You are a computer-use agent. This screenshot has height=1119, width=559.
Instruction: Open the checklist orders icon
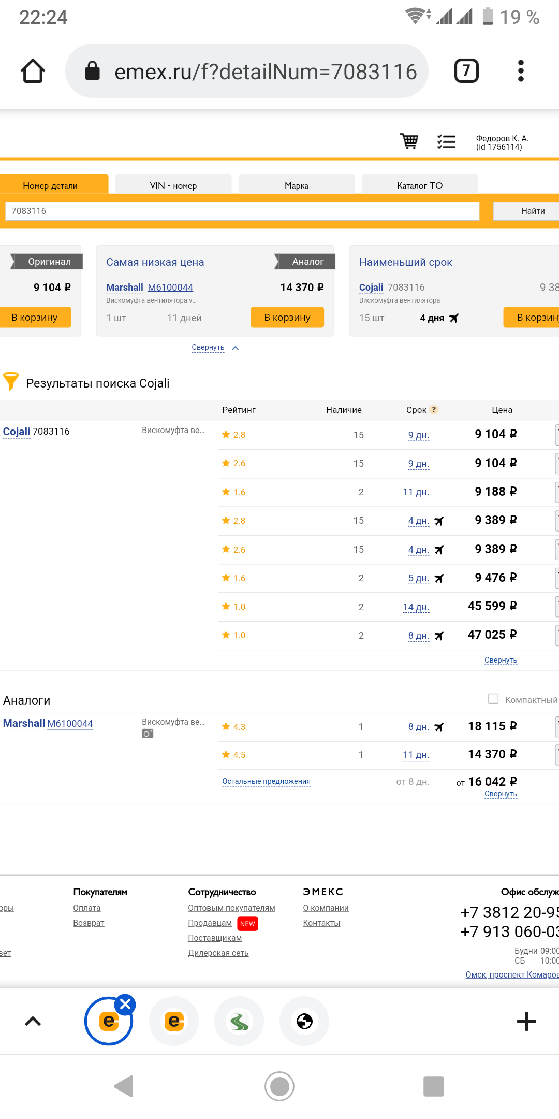click(446, 141)
